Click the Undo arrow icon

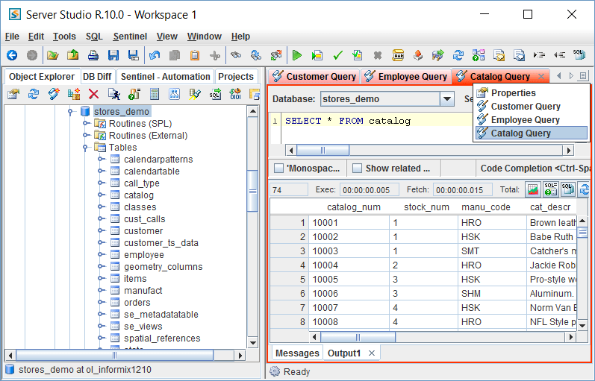(x=155, y=55)
